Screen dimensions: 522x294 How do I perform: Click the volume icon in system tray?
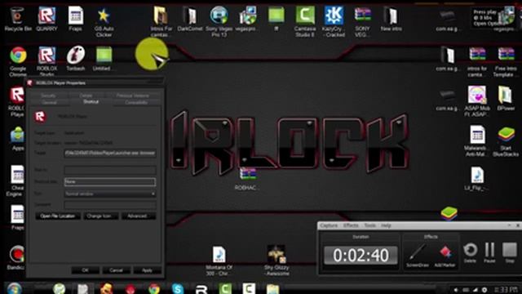point(456,290)
